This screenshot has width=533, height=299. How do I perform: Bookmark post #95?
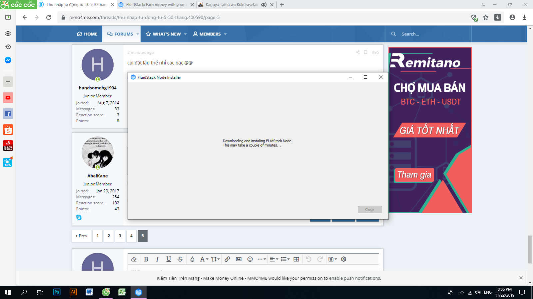coord(365,52)
